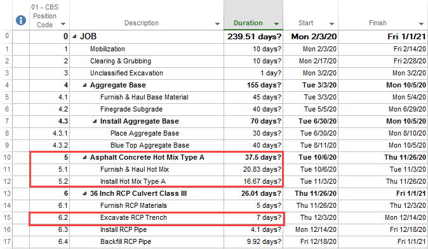The width and height of the screenshot is (428, 249).
Task: Select the Mobilization task name cell
Action: click(x=147, y=49)
